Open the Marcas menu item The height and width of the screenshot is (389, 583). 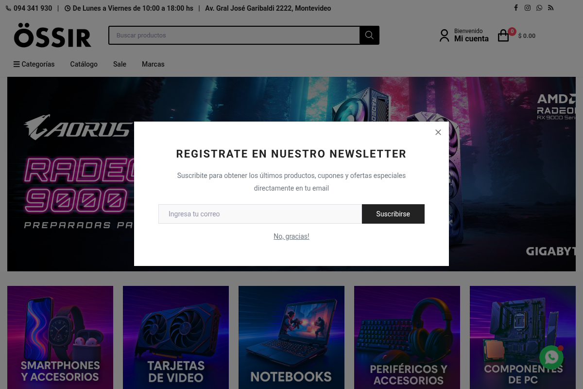point(153,64)
